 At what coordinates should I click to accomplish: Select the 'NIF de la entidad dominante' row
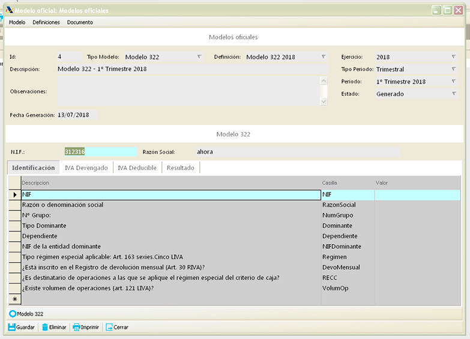235,246
